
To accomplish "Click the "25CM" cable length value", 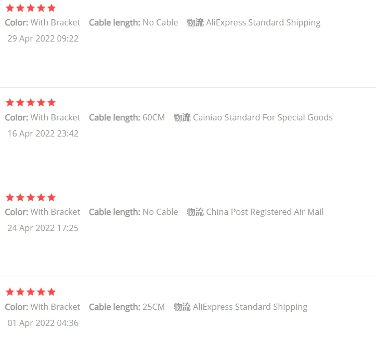I will coord(153,307).
